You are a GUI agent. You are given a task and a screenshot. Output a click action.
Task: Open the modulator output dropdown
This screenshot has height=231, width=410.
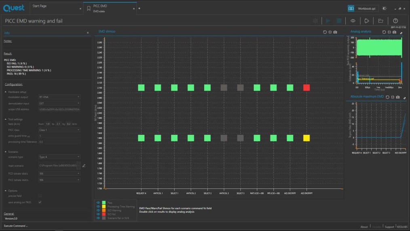59,97
